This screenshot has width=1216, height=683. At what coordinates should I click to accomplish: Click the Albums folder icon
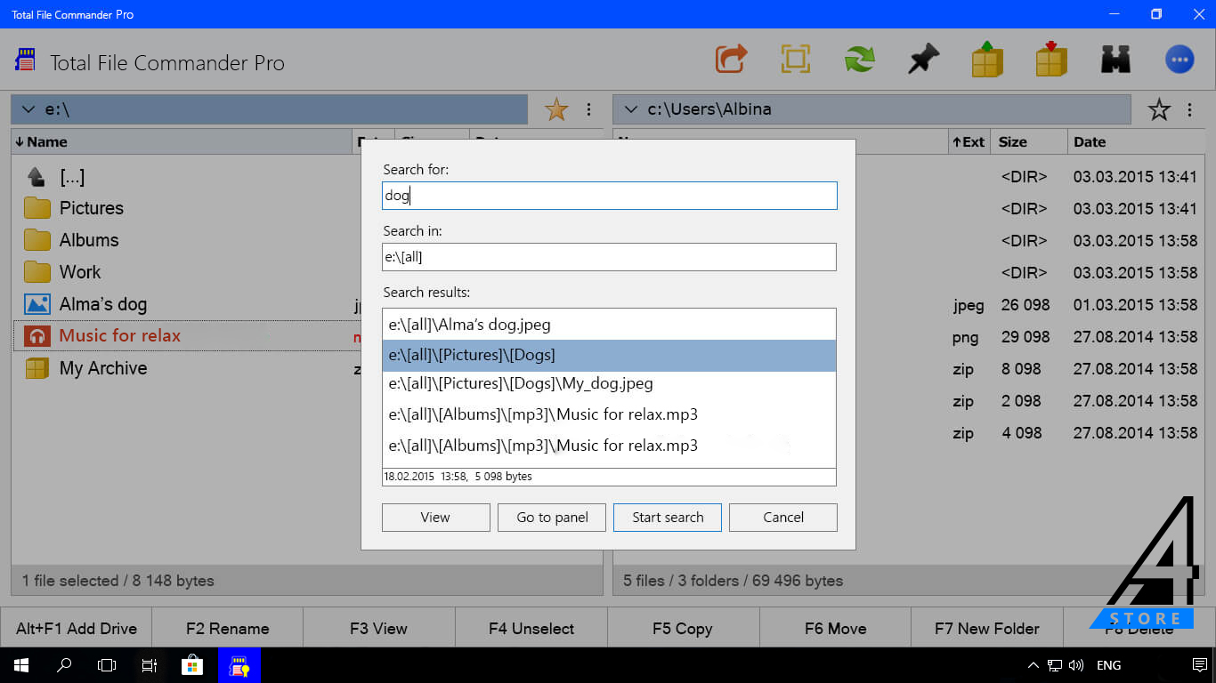coord(37,240)
